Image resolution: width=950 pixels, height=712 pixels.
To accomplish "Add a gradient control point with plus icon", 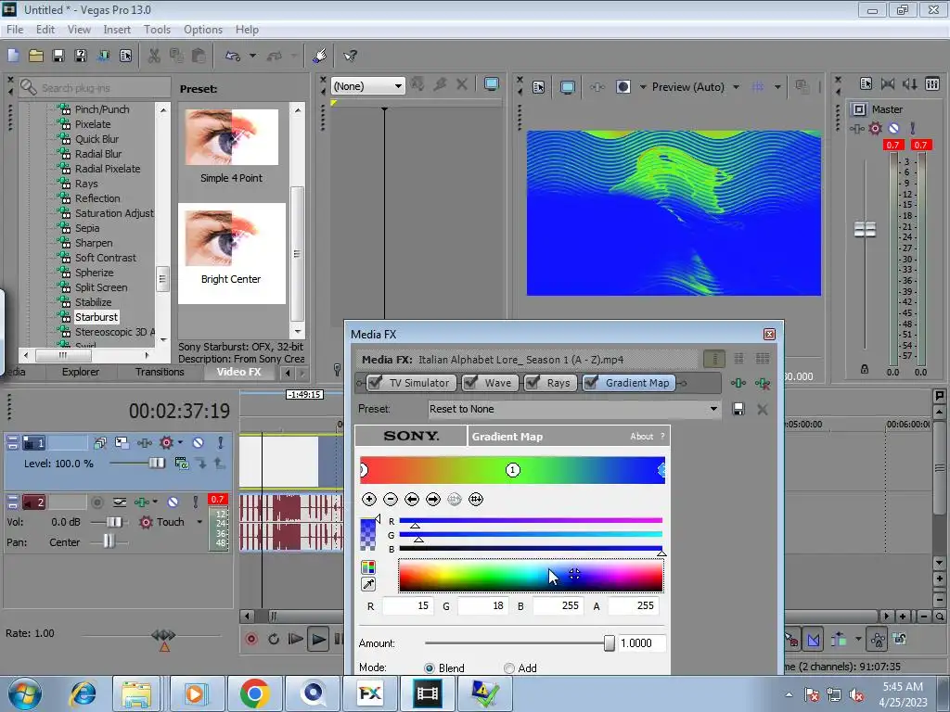I will pos(369,500).
